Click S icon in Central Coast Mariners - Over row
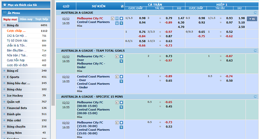259x139 pixels. point(121,81)
